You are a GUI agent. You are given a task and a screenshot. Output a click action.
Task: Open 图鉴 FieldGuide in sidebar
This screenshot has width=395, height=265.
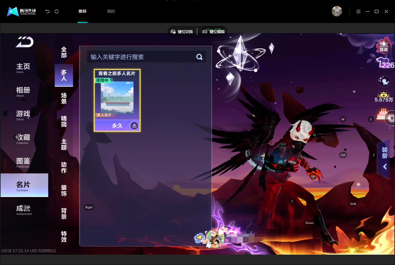23,162
